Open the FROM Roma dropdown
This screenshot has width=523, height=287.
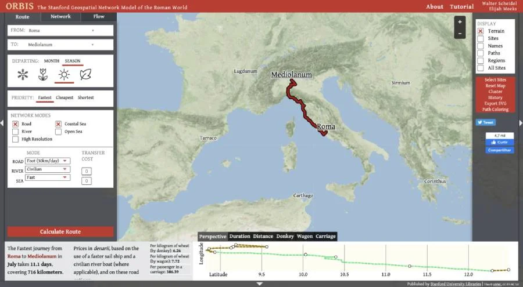(60, 30)
